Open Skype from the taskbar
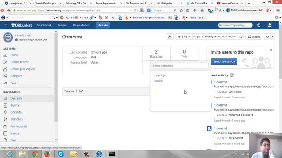This screenshot has width=282, height=158. [61, 154]
